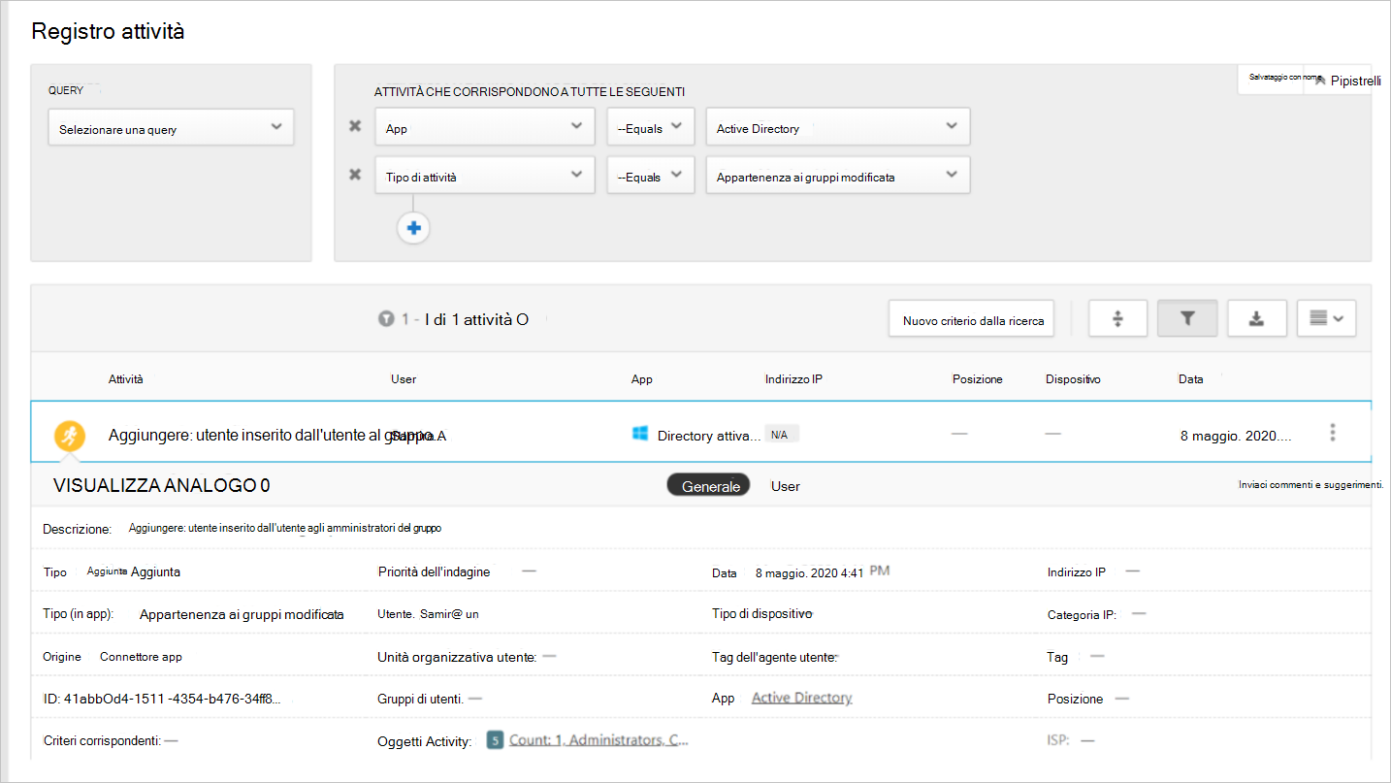Screen dimensions: 1391x783
Task: Open the column layout options menu
Action: pos(1326,318)
